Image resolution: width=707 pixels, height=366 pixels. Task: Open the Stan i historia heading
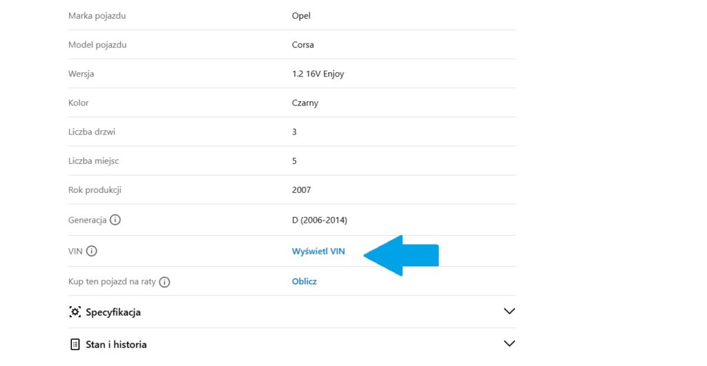116,345
